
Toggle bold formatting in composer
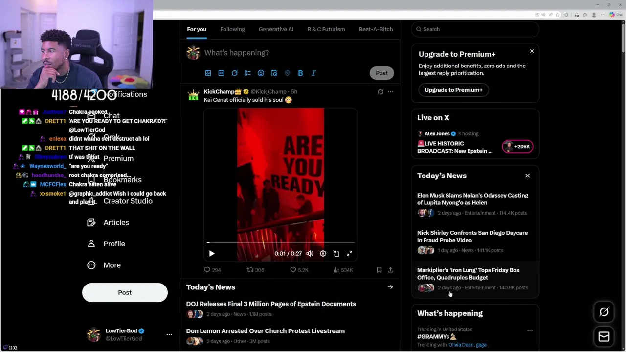300,73
